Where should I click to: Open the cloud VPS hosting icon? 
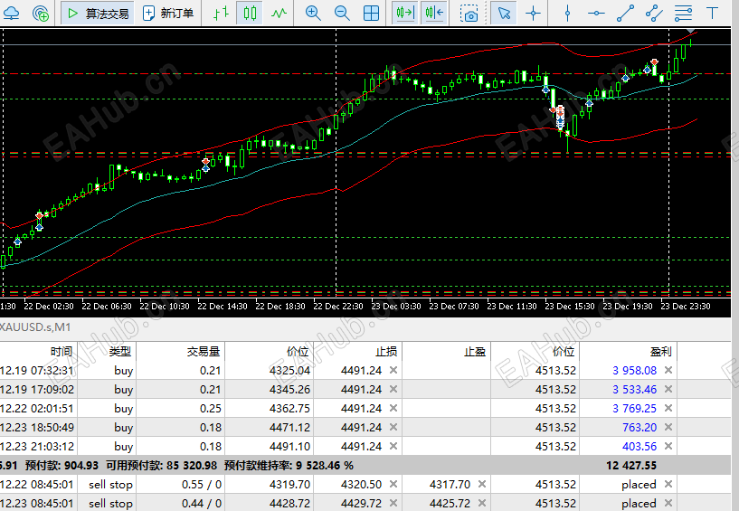click(x=10, y=13)
